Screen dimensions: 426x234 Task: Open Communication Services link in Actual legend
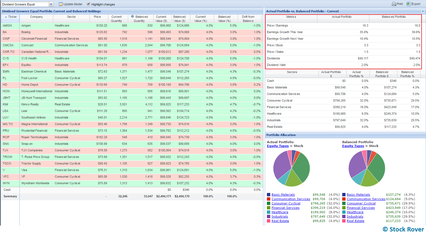pos(291,199)
